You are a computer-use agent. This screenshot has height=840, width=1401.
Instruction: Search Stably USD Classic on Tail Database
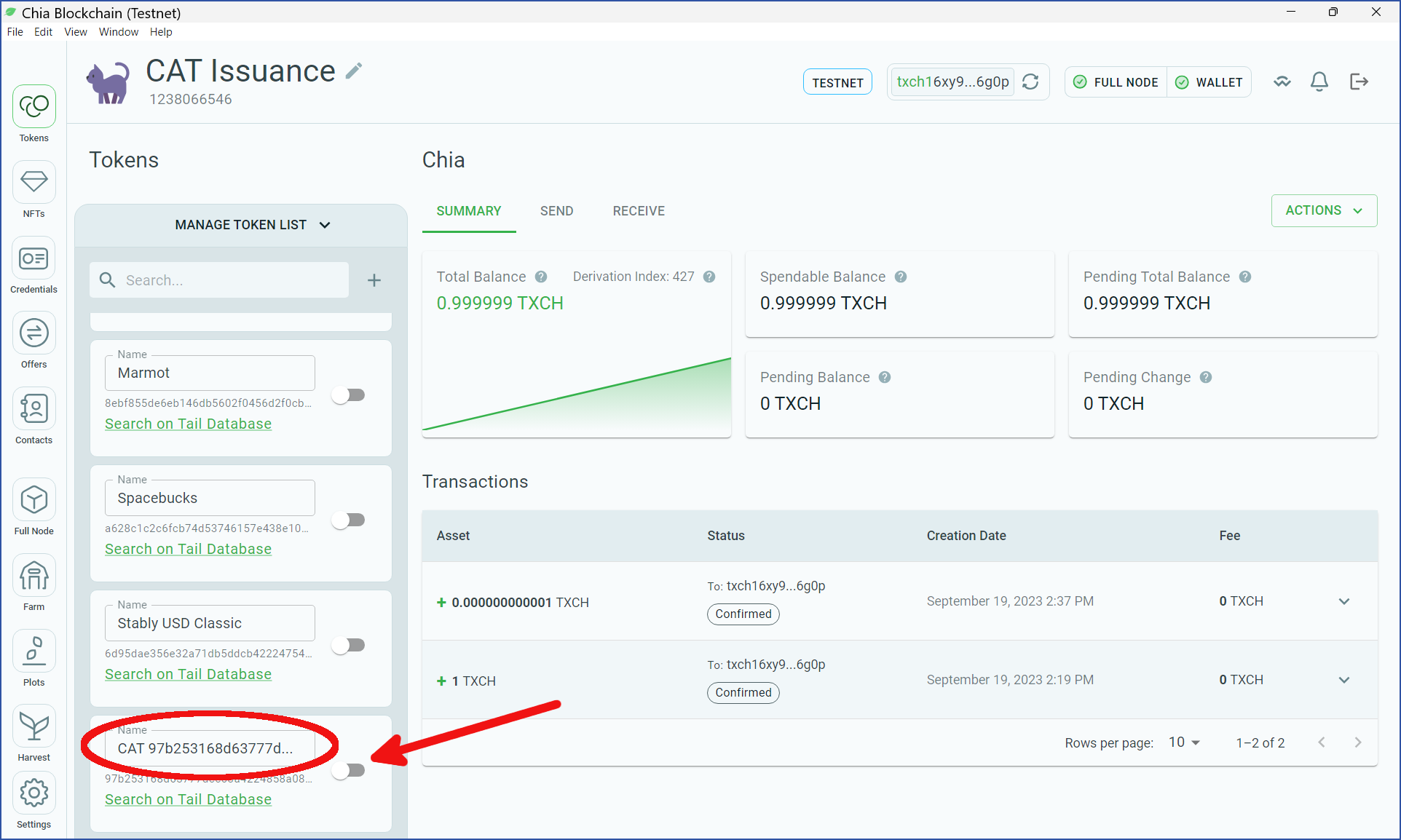[188, 674]
